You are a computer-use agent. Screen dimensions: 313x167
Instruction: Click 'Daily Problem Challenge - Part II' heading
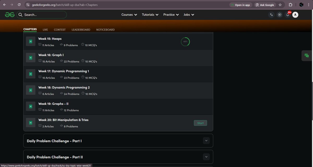(55, 157)
